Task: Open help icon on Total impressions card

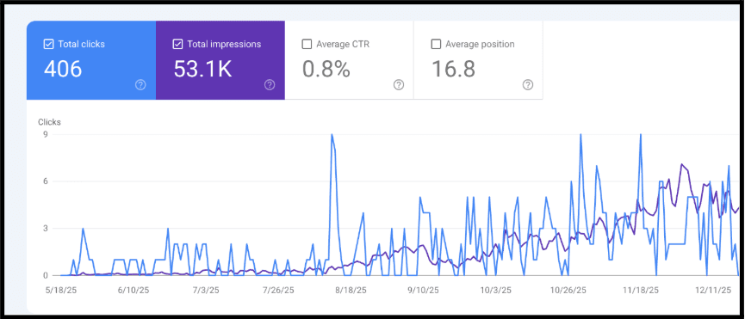Action: coord(270,85)
